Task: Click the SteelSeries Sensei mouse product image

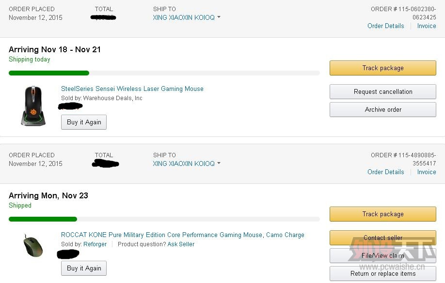Action: point(33,106)
